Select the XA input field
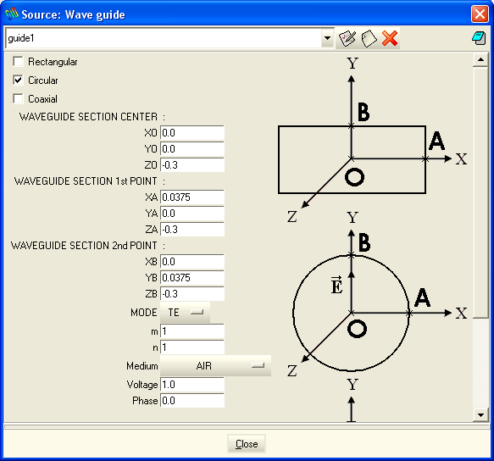Screen dimensions: 494x461 [x=192, y=197]
